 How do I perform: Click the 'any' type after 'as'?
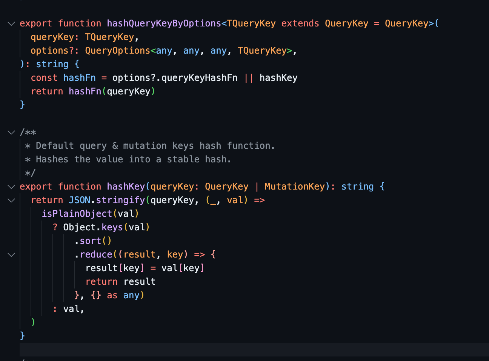click(x=131, y=295)
